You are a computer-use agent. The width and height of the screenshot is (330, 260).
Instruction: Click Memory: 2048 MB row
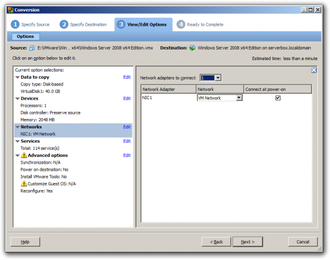coord(37,120)
